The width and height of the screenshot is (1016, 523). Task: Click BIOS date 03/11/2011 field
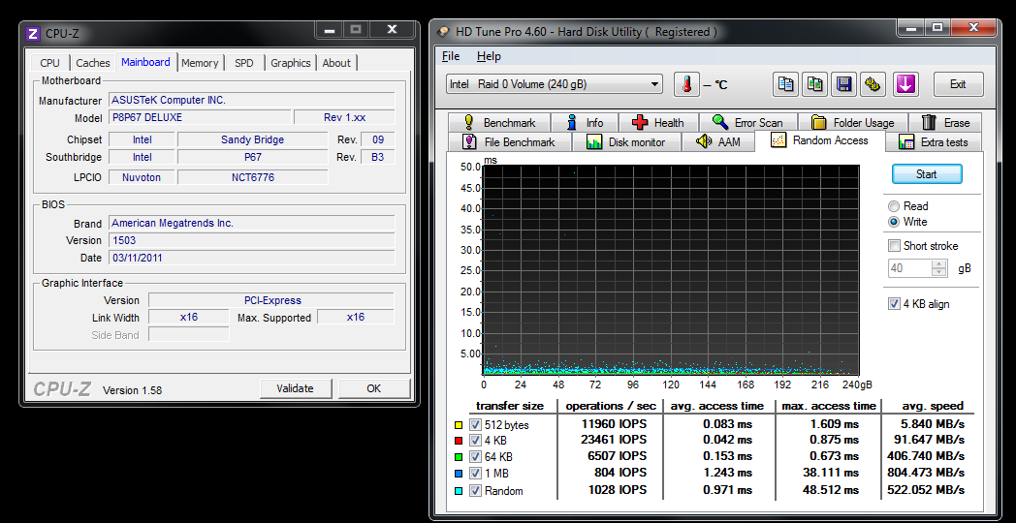point(252,258)
